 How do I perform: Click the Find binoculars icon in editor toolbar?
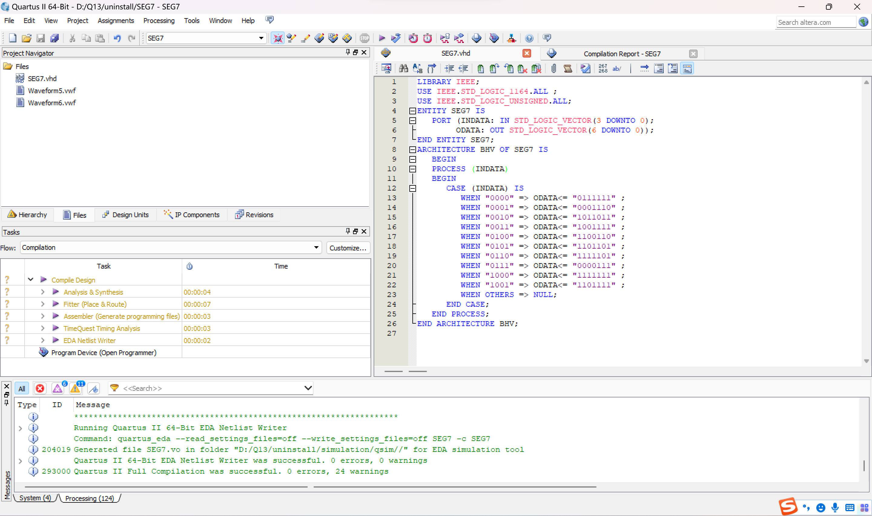[x=403, y=68]
